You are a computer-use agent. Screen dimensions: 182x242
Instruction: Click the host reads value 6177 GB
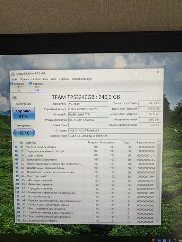149,103
